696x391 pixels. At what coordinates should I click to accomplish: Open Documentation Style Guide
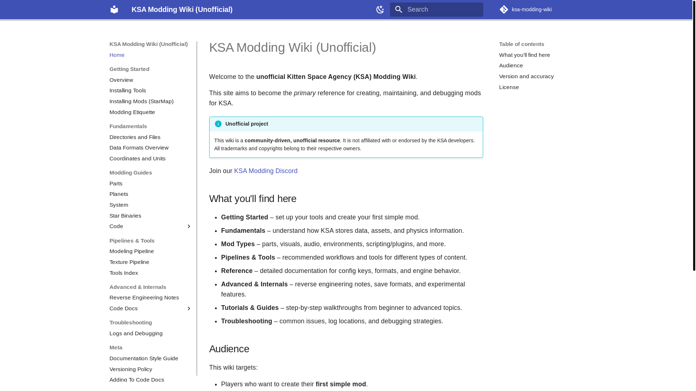click(x=144, y=358)
